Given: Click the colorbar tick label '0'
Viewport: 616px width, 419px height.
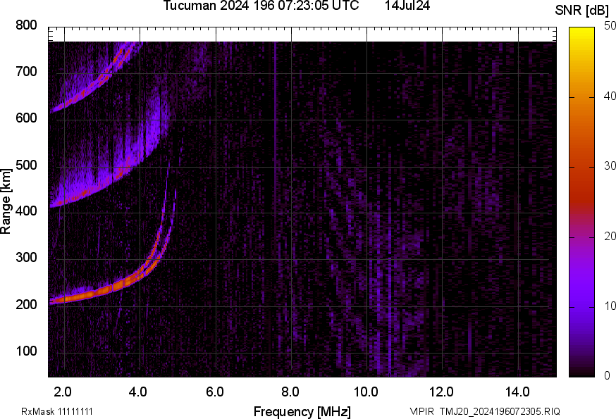Looking at the screenshot, I should click(607, 376).
